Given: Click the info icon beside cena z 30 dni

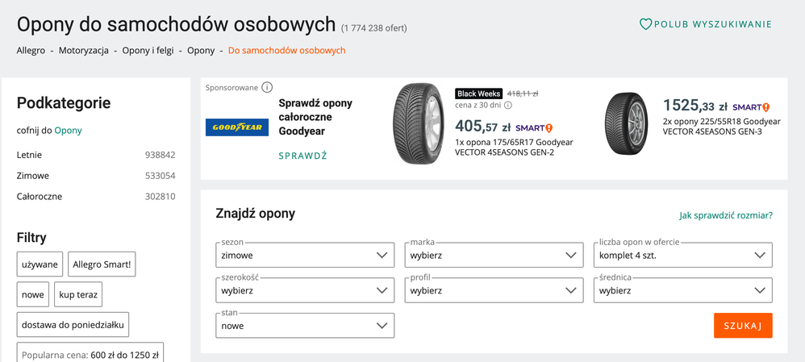Looking at the screenshot, I should [507, 106].
